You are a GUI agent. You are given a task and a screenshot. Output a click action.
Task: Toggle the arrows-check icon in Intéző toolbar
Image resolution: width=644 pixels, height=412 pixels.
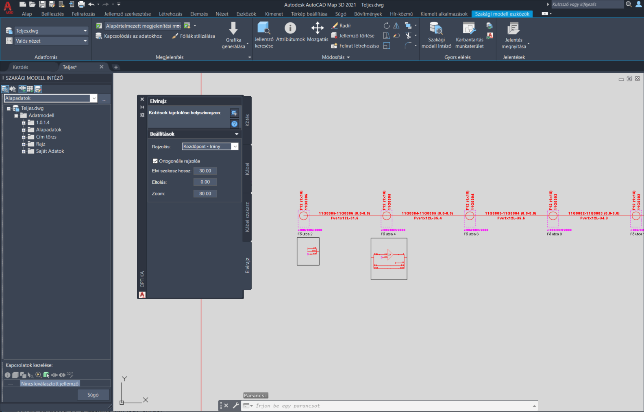22,89
